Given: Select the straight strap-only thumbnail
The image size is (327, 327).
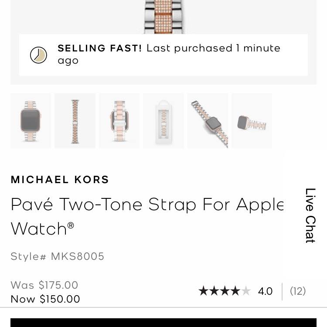Looking at the screenshot, I should (x=75, y=121).
